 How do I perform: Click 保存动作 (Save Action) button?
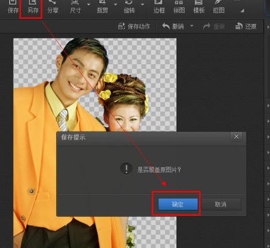pos(134,26)
